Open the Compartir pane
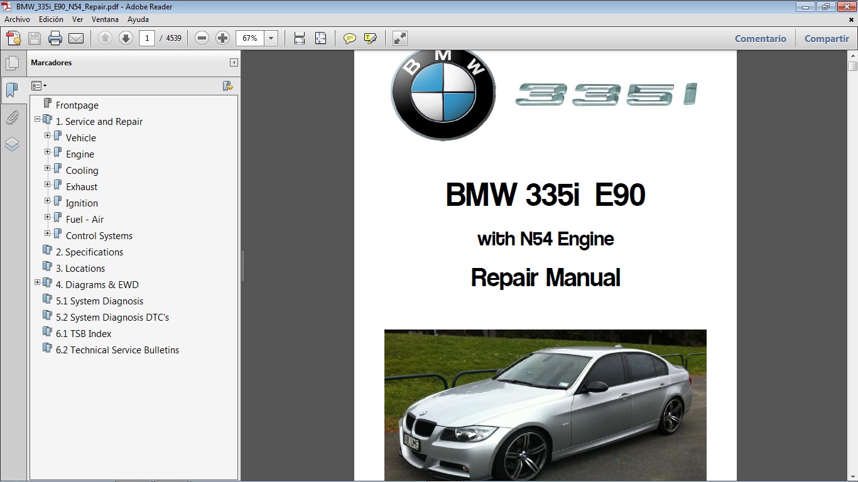 (x=827, y=38)
